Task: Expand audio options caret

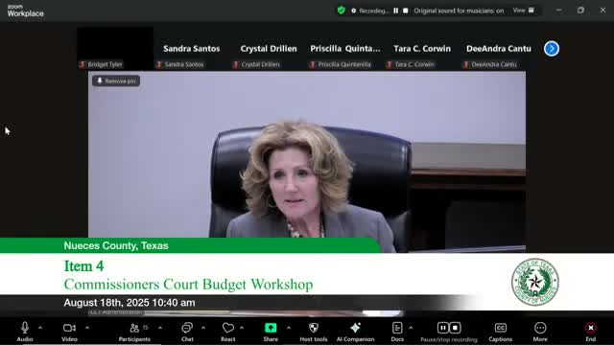Action: click(x=40, y=328)
